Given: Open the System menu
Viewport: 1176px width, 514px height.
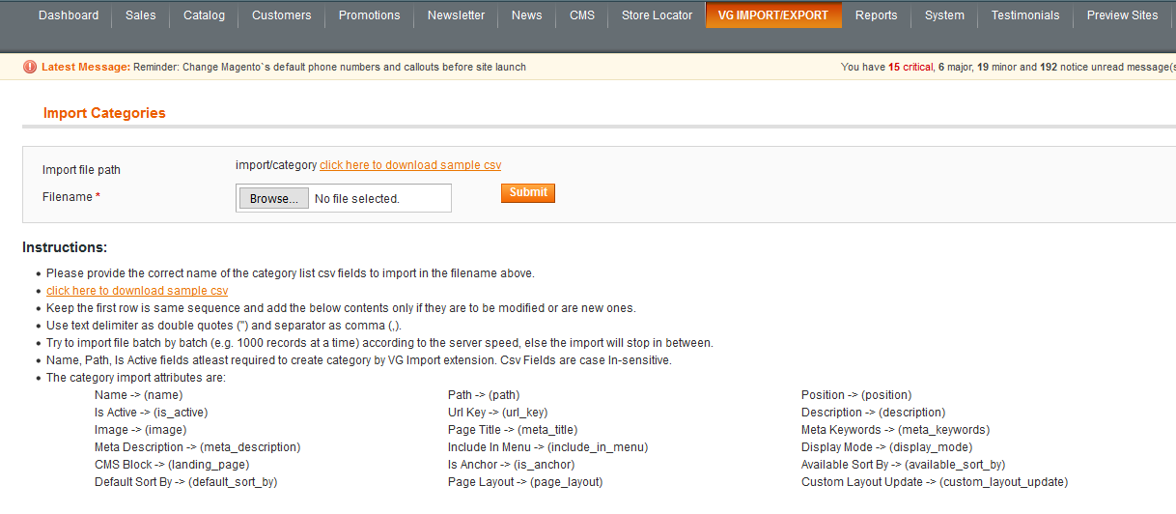Looking at the screenshot, I should coord(943,15).
